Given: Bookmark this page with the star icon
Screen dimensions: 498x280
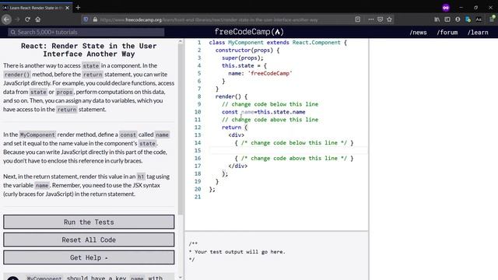Looking at the screenshot, I should [x=389, y=19].
